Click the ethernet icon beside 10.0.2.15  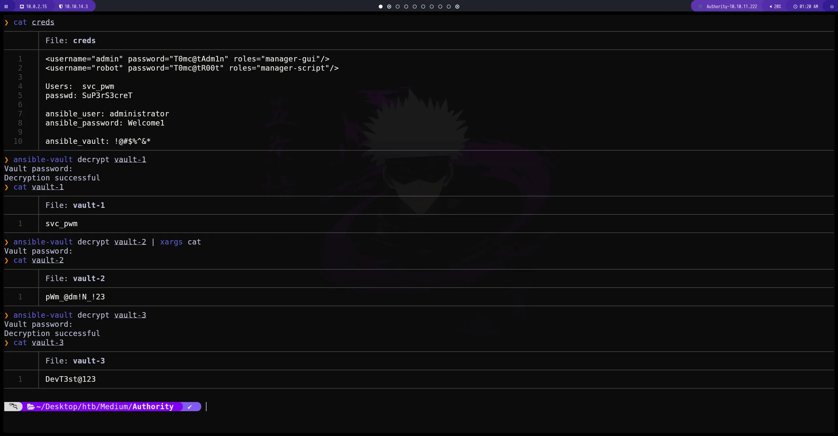(22, 6)
